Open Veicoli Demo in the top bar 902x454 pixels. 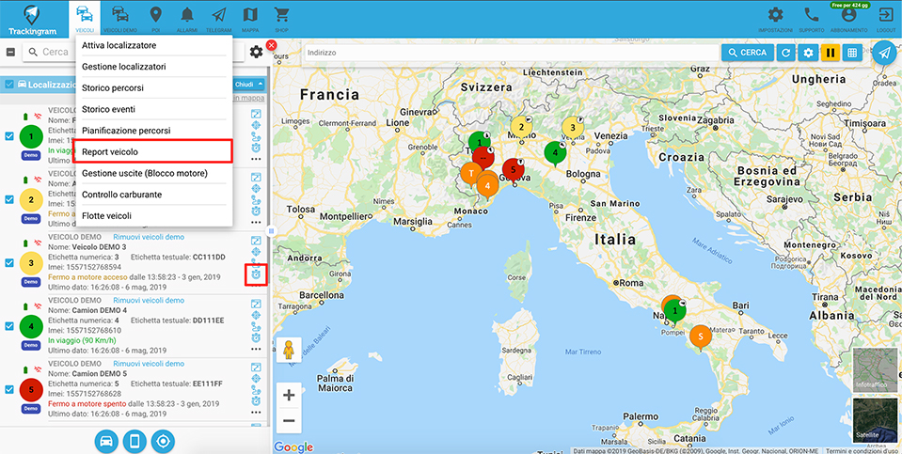[x=120, y=19]
